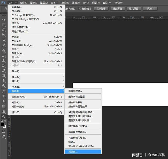168x159 pixels.
Task: Open the foreground color swatch
Action: [x=3, y=125]
